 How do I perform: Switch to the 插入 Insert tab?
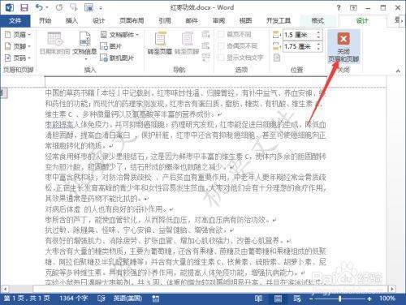(71, 20)
